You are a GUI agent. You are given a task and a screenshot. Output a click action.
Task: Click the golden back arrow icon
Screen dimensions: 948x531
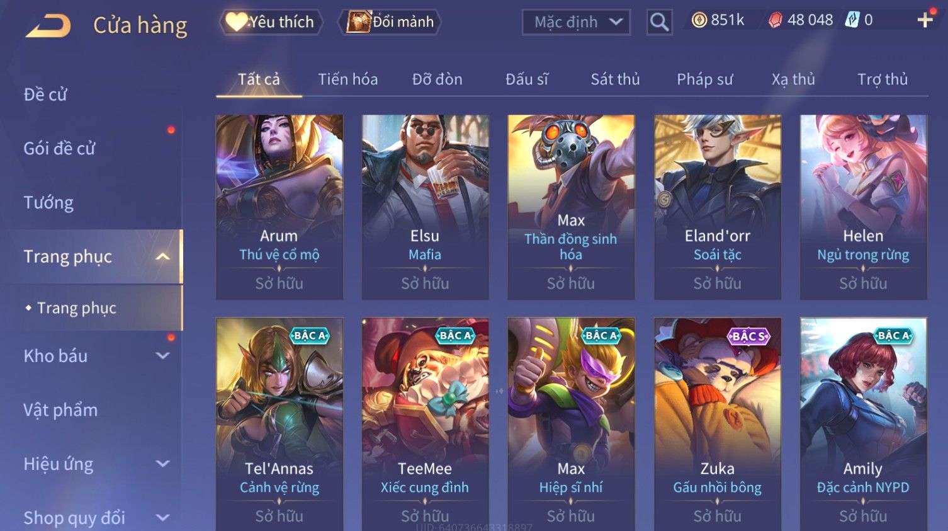click(x=48, y=26)
